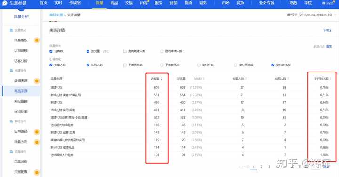
Task: Open the 交易 top menu tab
Action: point(129,3)
